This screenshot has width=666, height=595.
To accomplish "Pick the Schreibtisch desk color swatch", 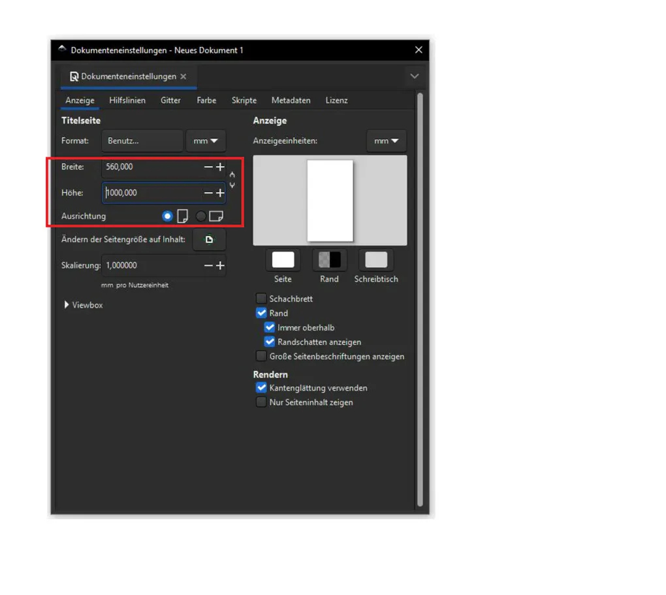I will [376, 260].
